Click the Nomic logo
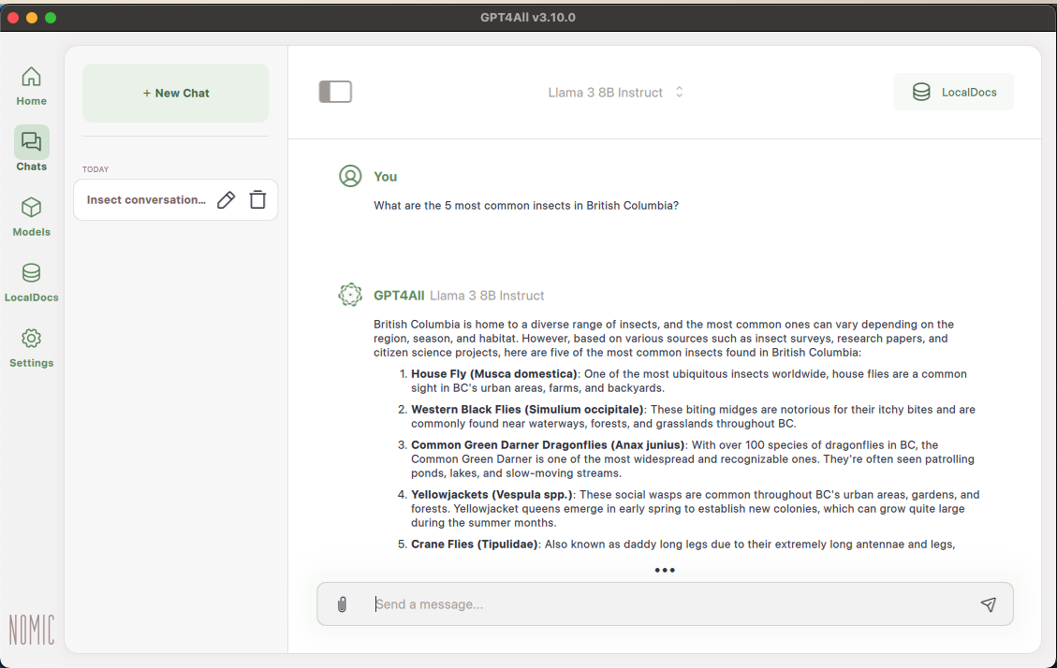Viewport: 1057px width, 668px height. point(32,630)
